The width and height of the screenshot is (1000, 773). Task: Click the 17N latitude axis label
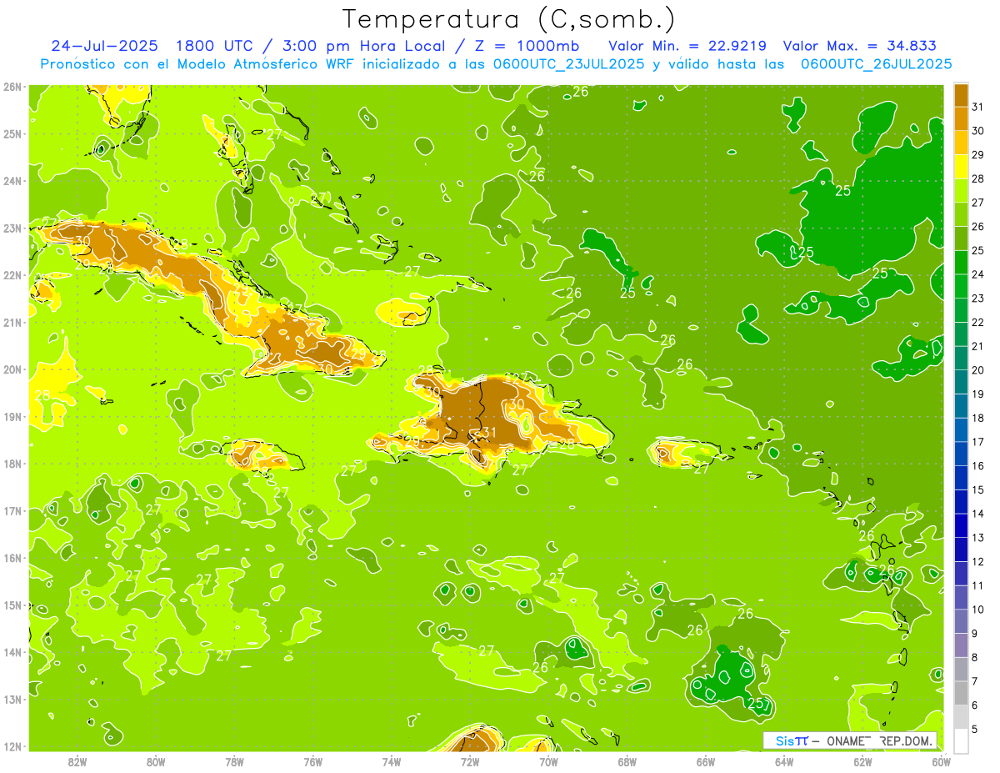[x=13, y=511]
